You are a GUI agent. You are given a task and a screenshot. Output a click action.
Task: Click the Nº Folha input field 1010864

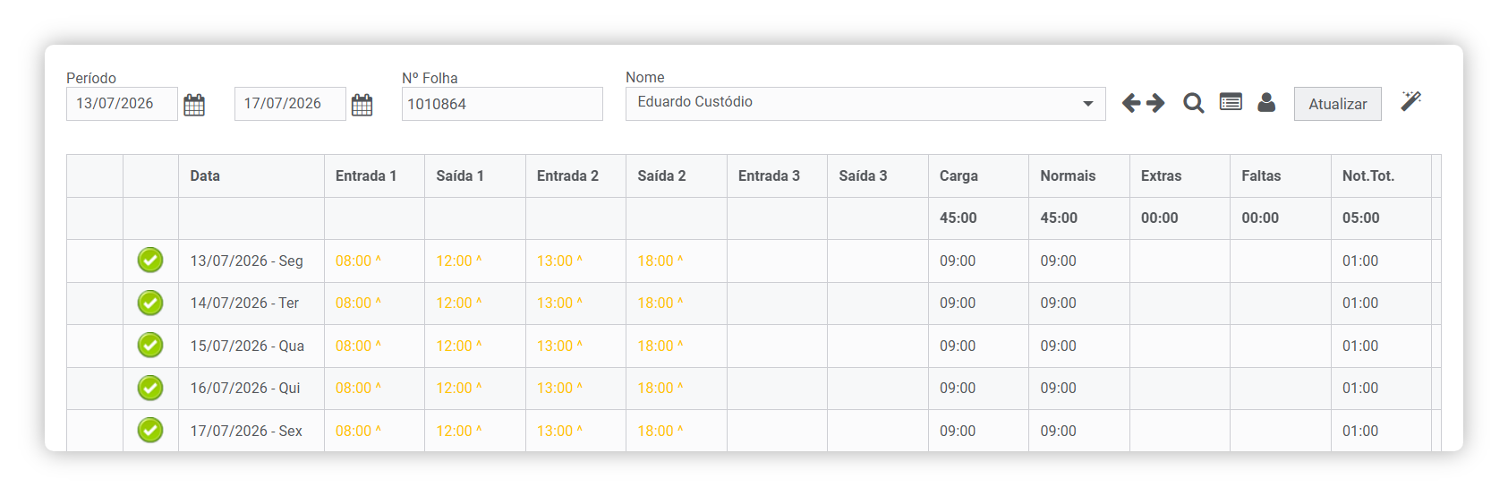tap(502, 104)
